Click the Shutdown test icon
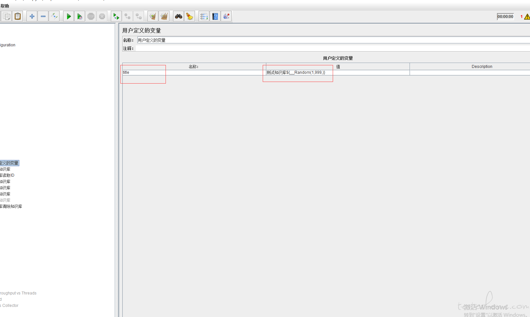The image size is (530, 317). click(x=102, y=16)
